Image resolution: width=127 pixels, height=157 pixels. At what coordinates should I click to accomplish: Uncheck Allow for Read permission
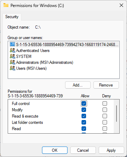click(x=84, y=128)
